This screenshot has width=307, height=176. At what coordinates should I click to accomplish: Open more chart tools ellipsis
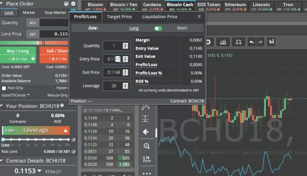pyautogui.click(x=147, y=174)
